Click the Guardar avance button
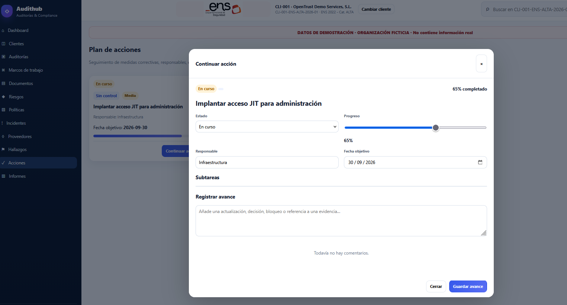The image size is (567, 305). click(x=468, y=286)
